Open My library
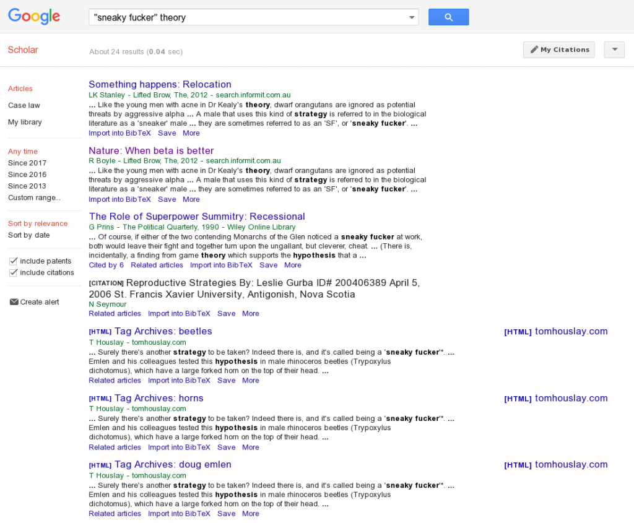Image resolution: width=634 pixels, height=523 pixels. tap(25, 122)
